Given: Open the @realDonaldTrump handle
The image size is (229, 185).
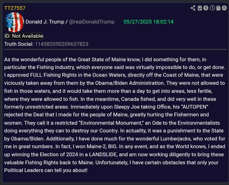Looking at the screenshot, I should [x=91, y=22].
